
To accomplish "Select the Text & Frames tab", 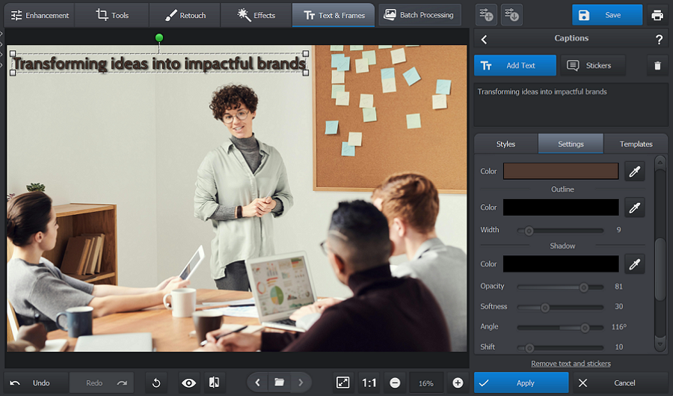I will (334, 16).
